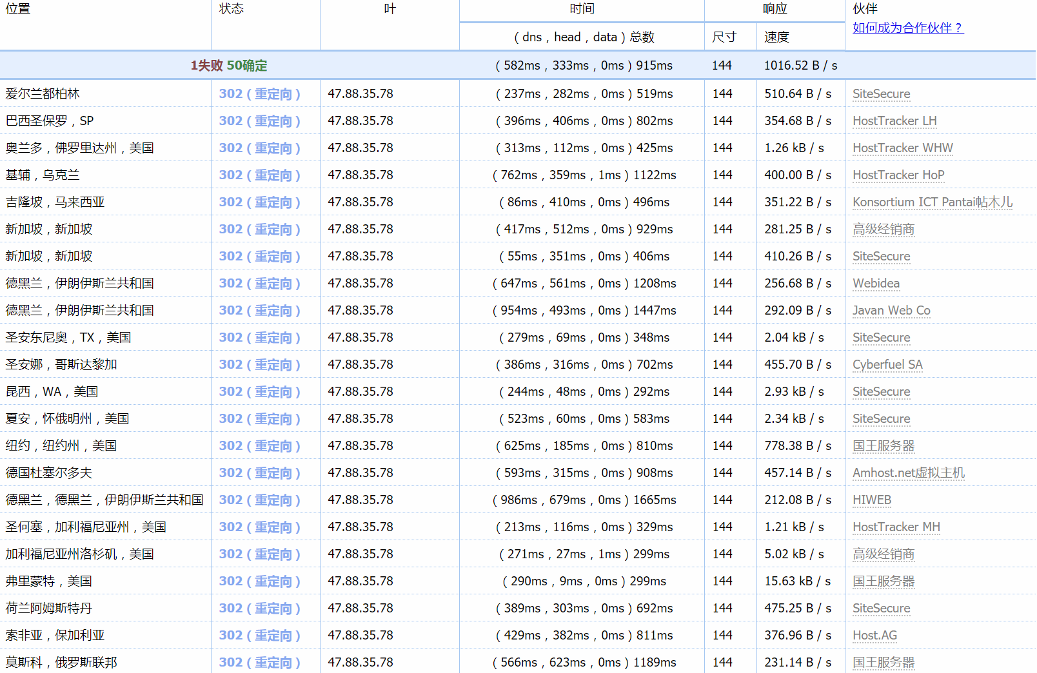Select the 速度 column header

[x=776, y=37]
